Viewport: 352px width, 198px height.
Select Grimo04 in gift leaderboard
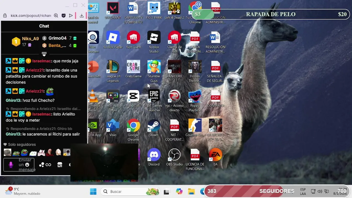pos(57,38)
